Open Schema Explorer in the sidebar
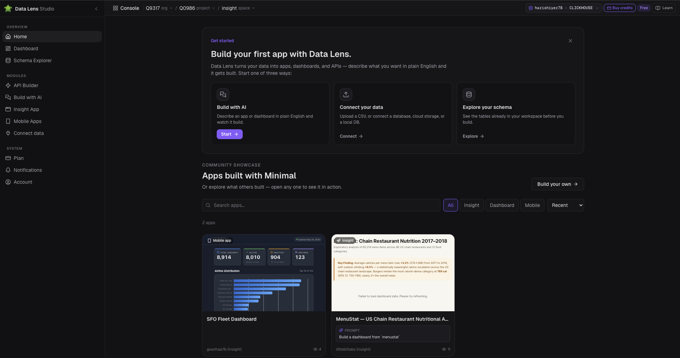The image size is (680, 358). pyautogui.click(x=52, y=60)
